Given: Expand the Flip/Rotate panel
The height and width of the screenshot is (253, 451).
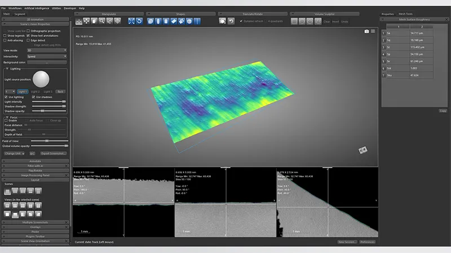Looking at the screenshot, I should [35, 170].
